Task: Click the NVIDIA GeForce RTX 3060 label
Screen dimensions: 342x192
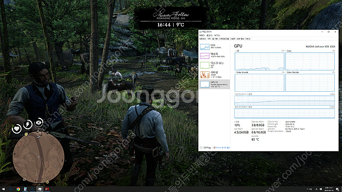Action: [320, 47]
